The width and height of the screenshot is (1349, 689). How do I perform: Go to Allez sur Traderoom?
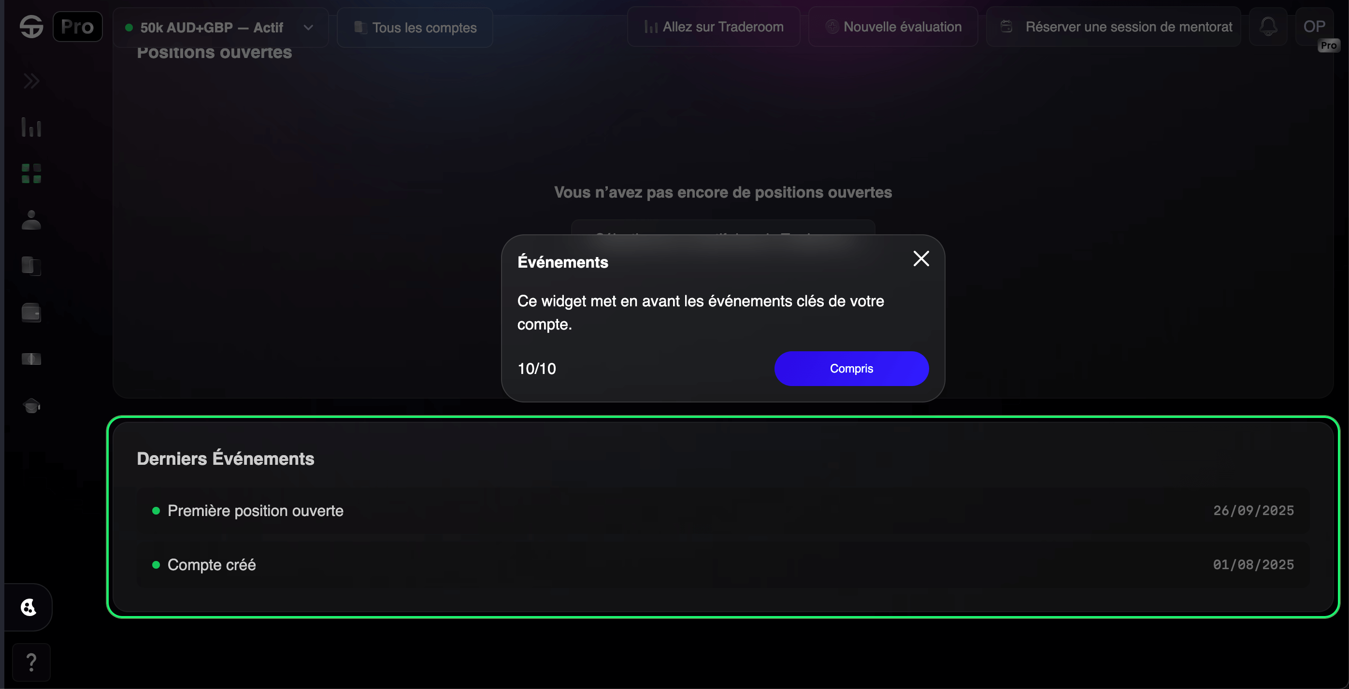pos(713,27)
